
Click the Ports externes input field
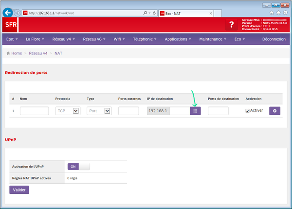click(x=128, y=111)
